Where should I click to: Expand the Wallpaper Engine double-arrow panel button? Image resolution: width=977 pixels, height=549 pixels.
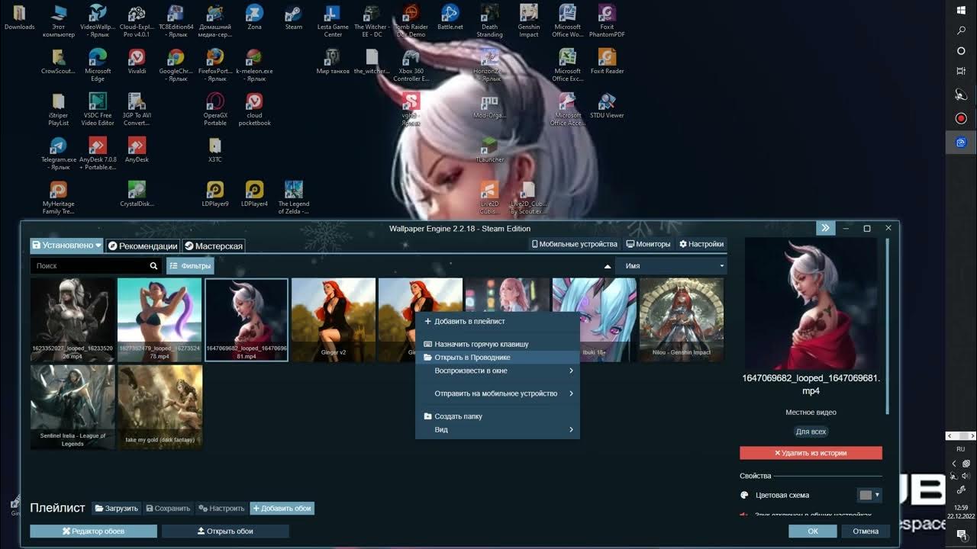[x=824, y=228]
